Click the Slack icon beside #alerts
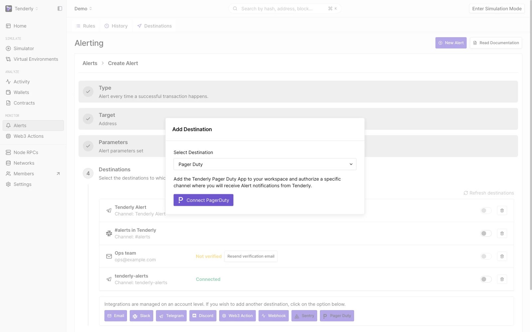 [x=109, y=233]
